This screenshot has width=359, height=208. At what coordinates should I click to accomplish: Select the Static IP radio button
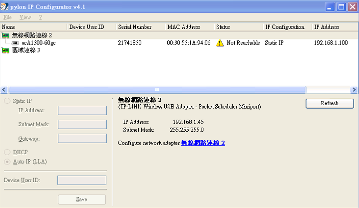[x=7, y=101]
